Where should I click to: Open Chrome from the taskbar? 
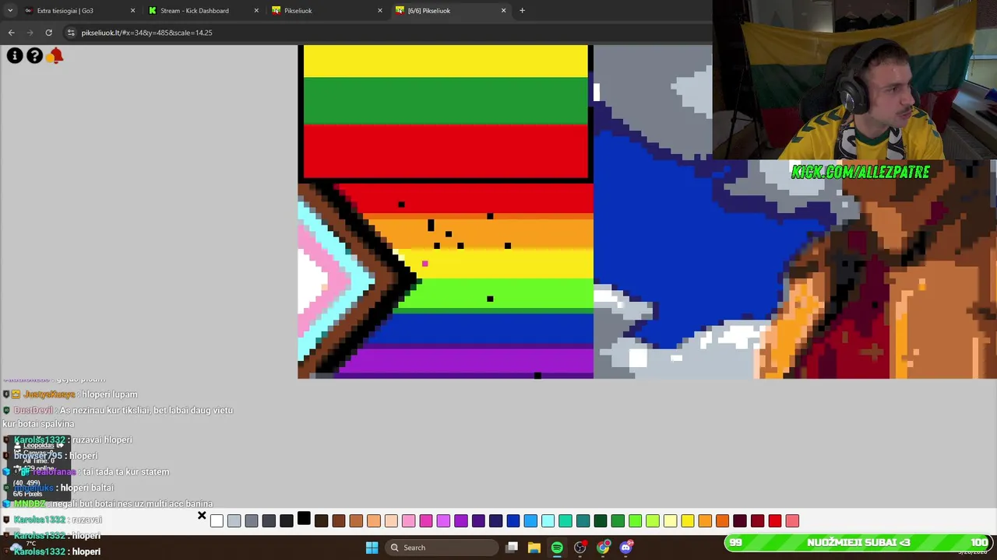tap(603, 548)
